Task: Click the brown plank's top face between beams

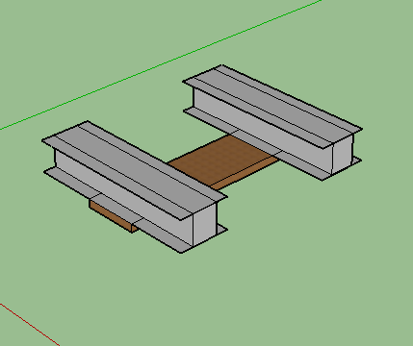Action: pyautogui.click(x=222, y=160)
